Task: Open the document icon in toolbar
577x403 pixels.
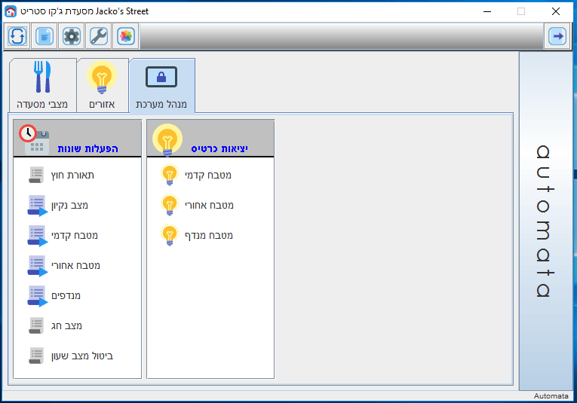Action: pyautogui.click(x=45, y=35)
